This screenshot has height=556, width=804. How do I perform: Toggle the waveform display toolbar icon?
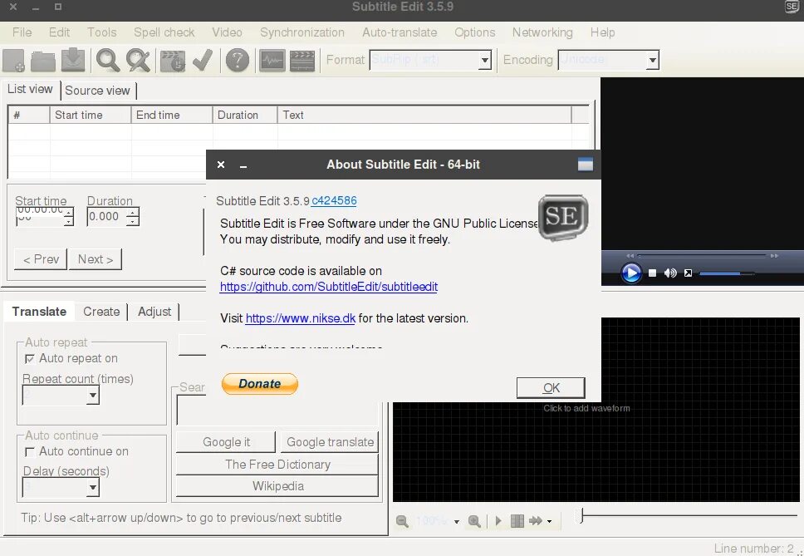[x=272, y=61]
